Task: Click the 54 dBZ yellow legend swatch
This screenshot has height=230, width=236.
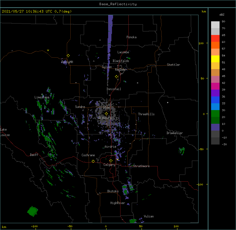Action: pyautogui.click(x=215, y=59)
